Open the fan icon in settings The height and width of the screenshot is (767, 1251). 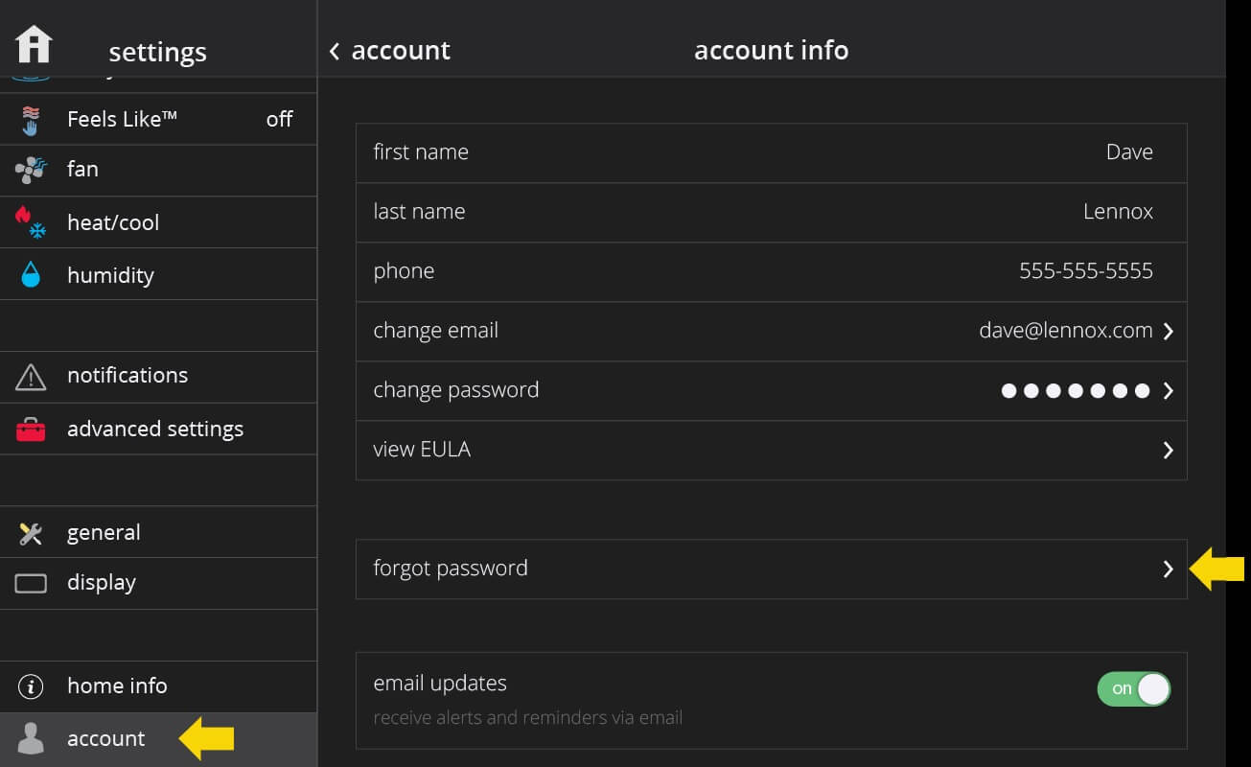(31, 171)
